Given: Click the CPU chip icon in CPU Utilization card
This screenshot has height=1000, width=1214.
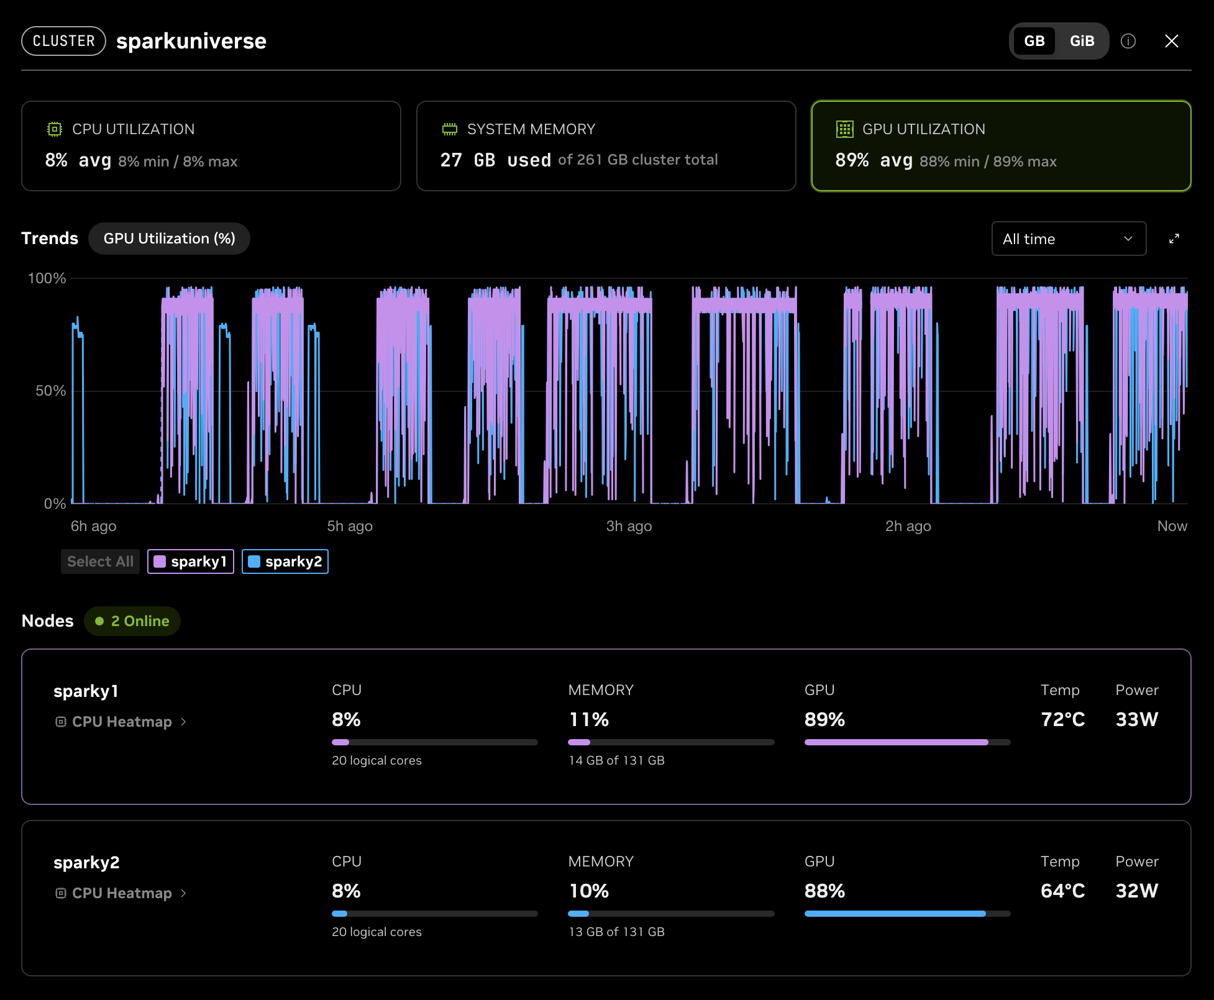Looking at the screenshot, I should coord(55,129).
